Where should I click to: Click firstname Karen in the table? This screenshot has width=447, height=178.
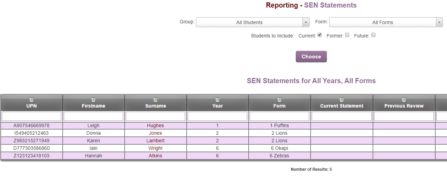(x=93, y=141)
